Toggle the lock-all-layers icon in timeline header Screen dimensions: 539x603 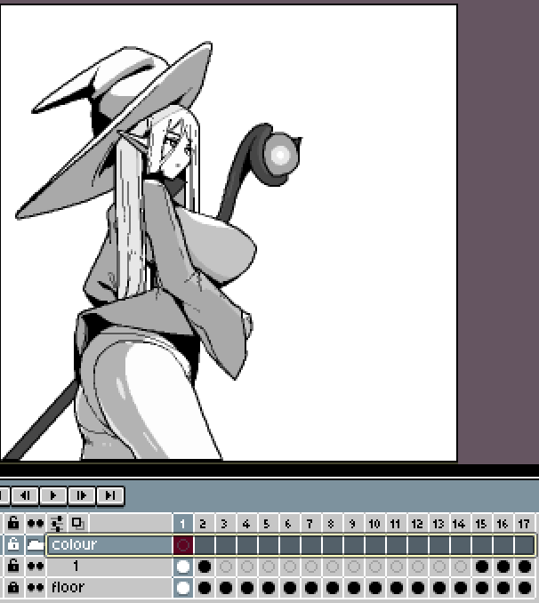[x=13, y=523]
